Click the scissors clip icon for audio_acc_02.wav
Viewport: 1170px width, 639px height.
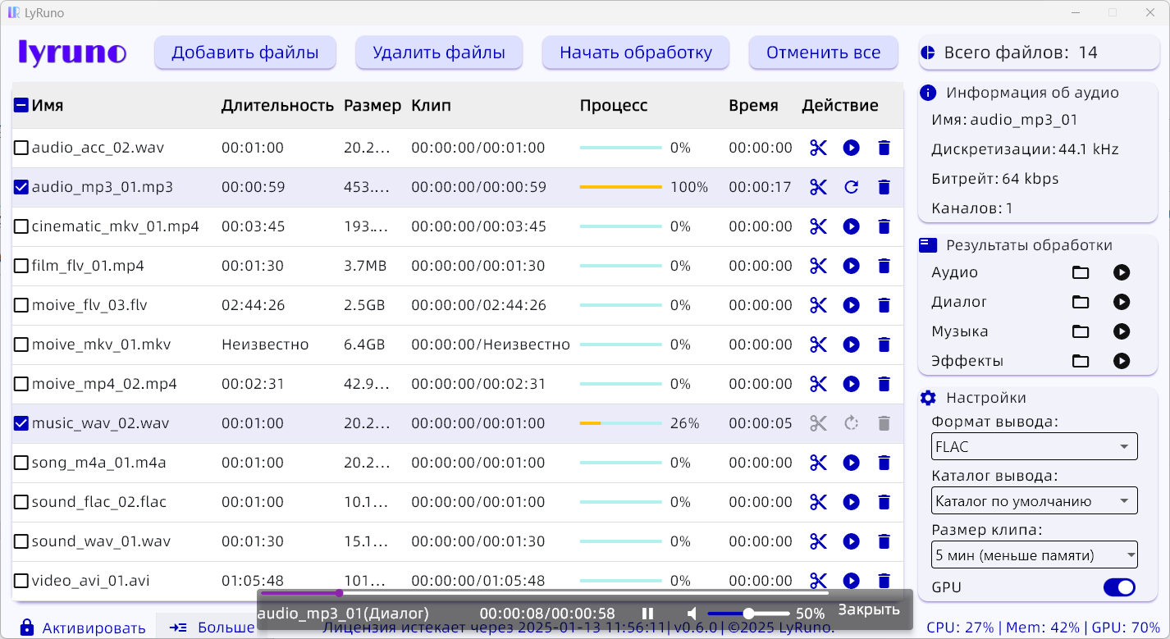tap(817, 148)
